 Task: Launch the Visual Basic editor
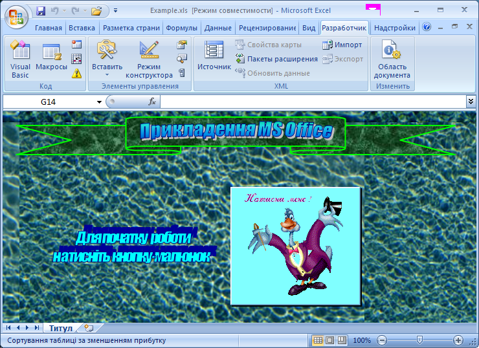(20, 60)
